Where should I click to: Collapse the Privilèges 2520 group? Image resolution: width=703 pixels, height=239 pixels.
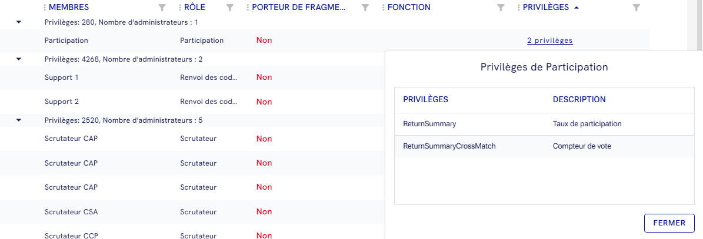[19, 120]
